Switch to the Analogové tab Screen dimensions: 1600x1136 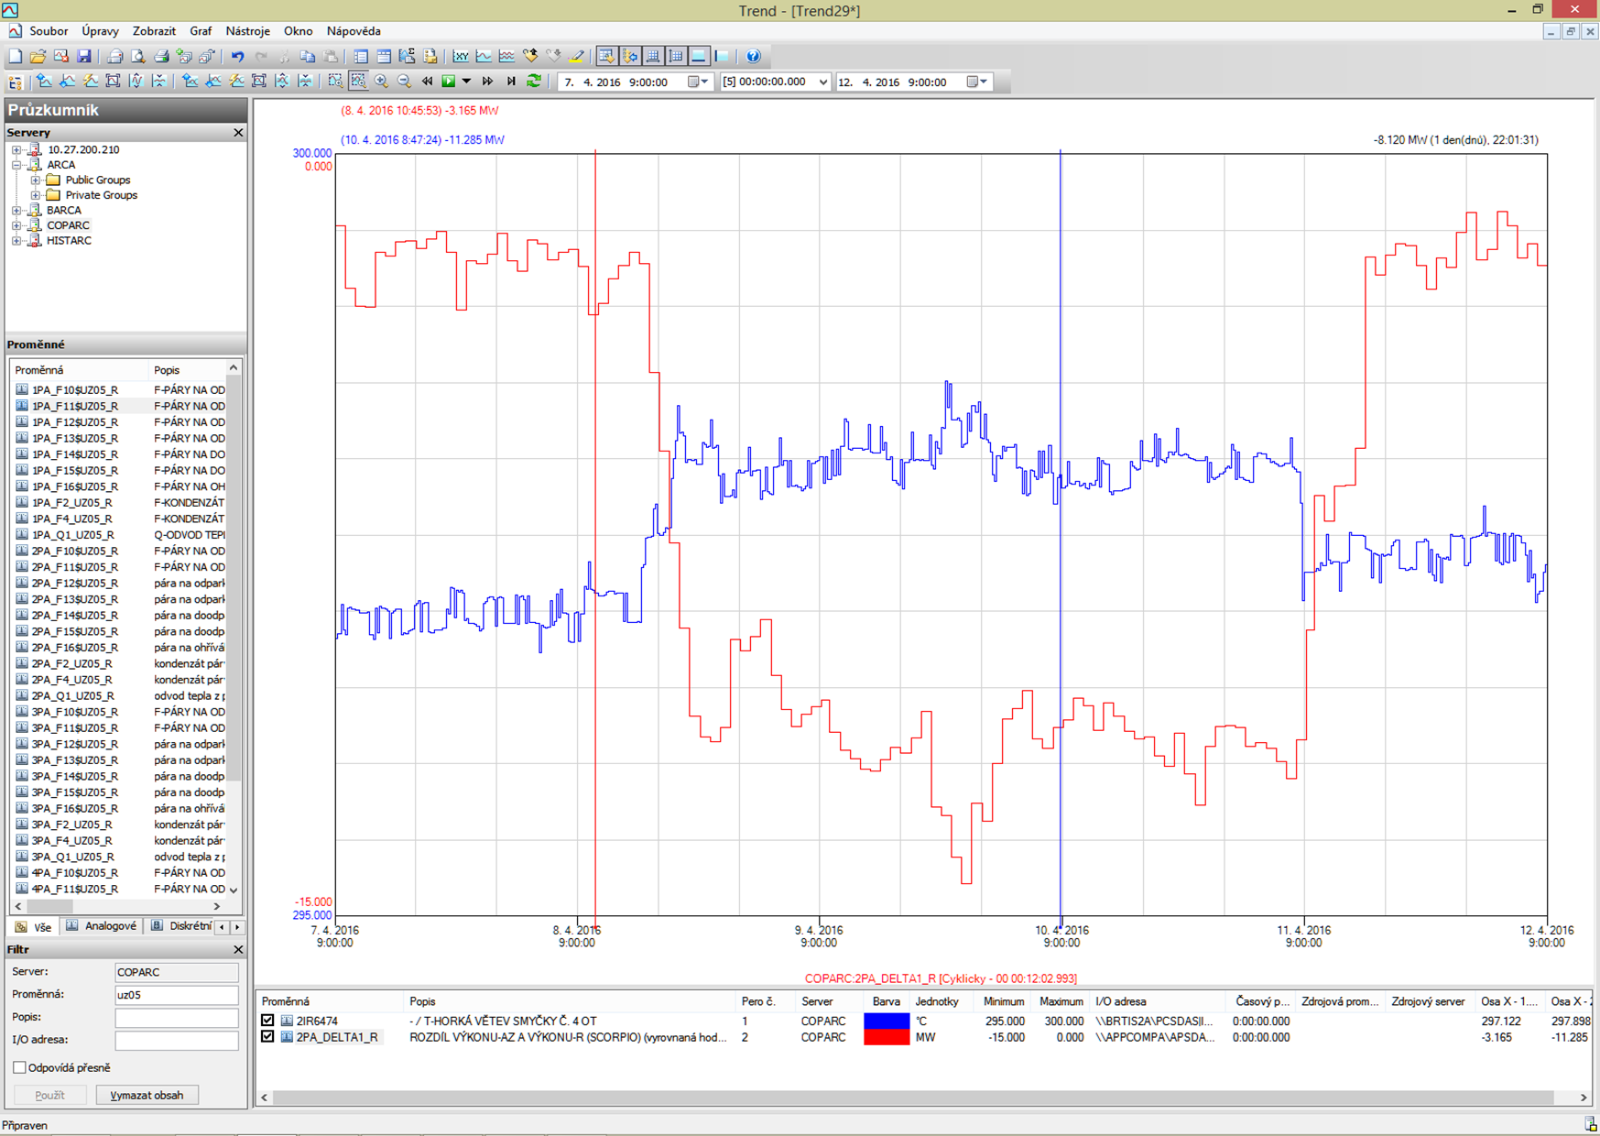coord(102,926)
